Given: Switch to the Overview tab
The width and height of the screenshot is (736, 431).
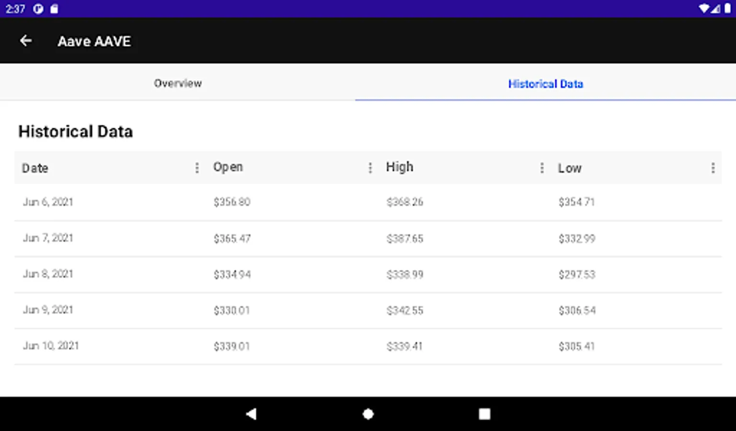Looking at the screenshot, I should (x=178, y=83).
